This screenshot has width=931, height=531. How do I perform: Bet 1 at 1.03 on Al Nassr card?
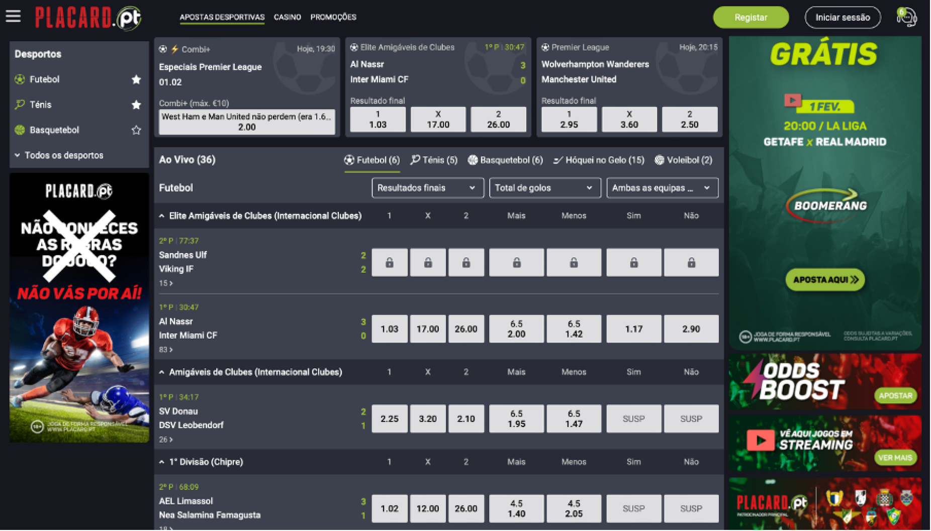378,120
